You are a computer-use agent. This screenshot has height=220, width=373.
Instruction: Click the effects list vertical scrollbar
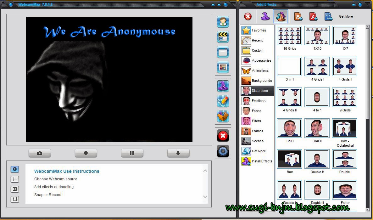click(368, 118)
